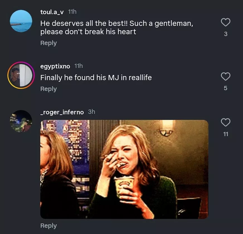Open toul.a_v's profile picture
Screen dimensions: 243x234
21,21
